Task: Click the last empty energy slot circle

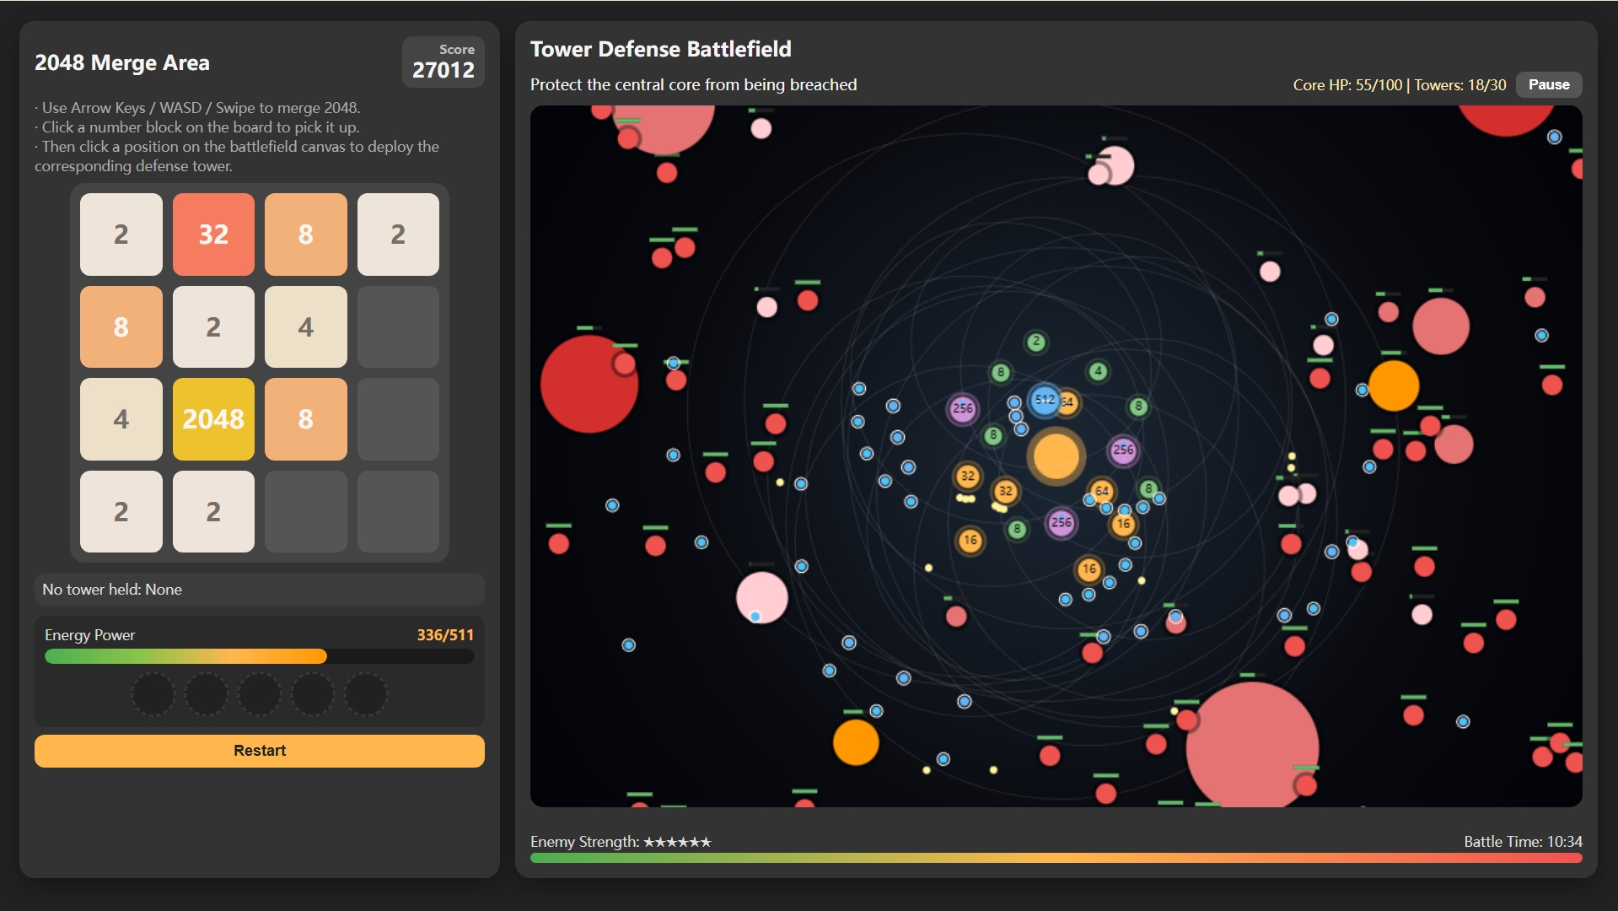Action: (366, 694)
